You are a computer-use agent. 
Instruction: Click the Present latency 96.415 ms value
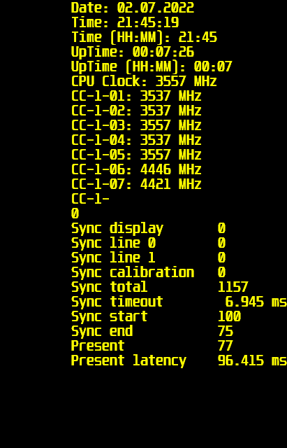tap(252, 360)
